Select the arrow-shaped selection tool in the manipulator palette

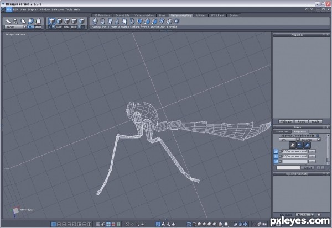coord(8,21)
